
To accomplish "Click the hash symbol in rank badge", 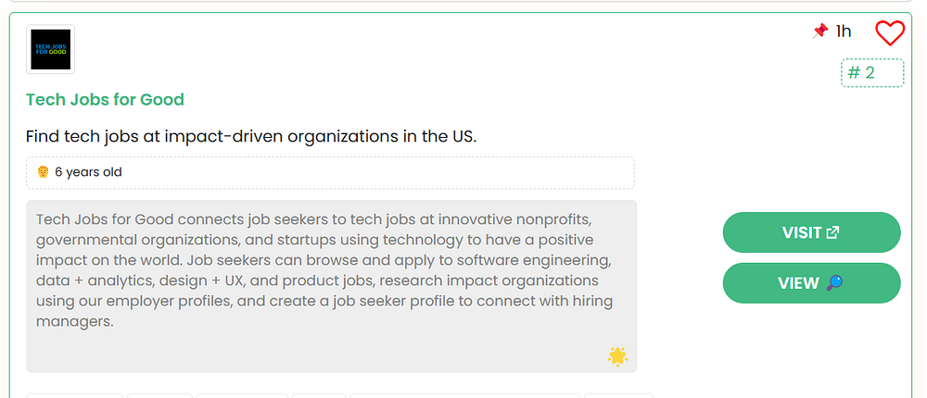I will 855,72.
